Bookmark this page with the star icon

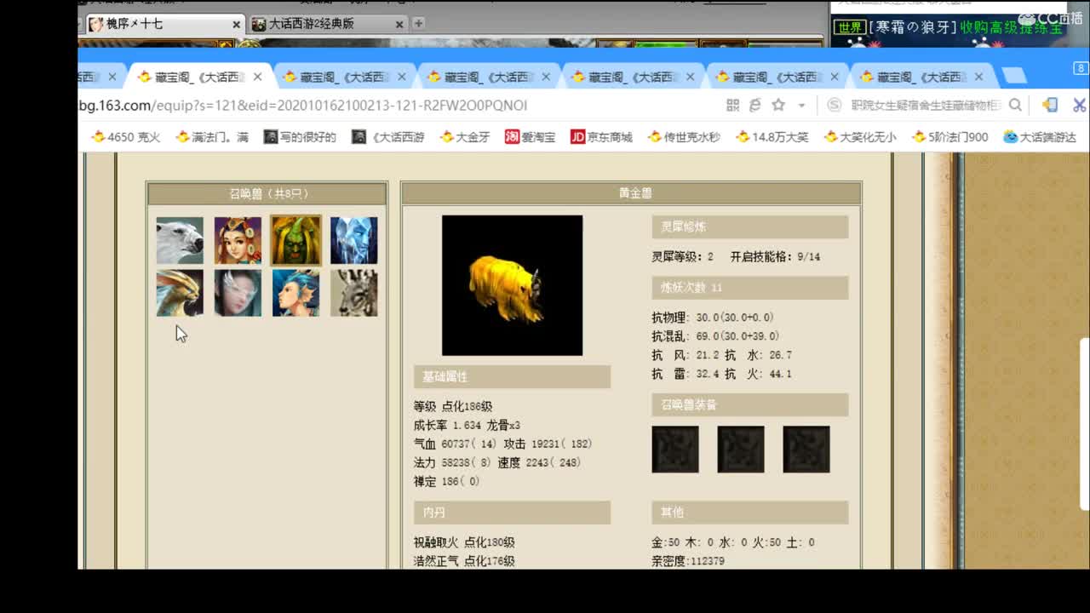(777, 106)
